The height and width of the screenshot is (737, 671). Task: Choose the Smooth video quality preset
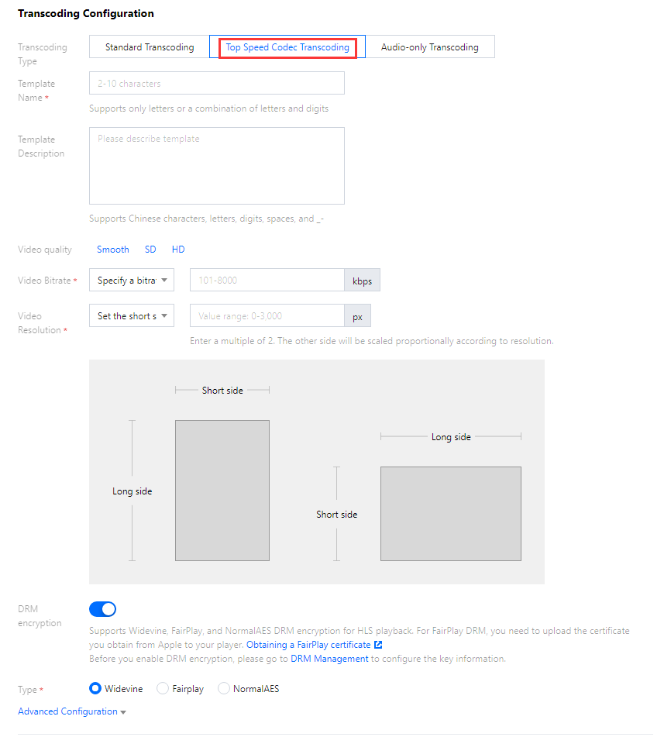pos(113,250)
